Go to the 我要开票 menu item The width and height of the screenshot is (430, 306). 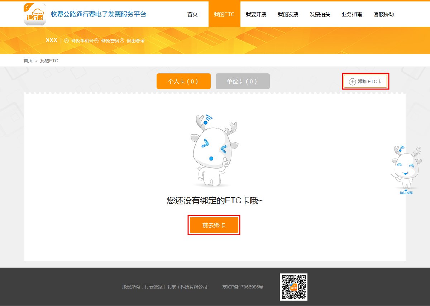pos(256,14)
